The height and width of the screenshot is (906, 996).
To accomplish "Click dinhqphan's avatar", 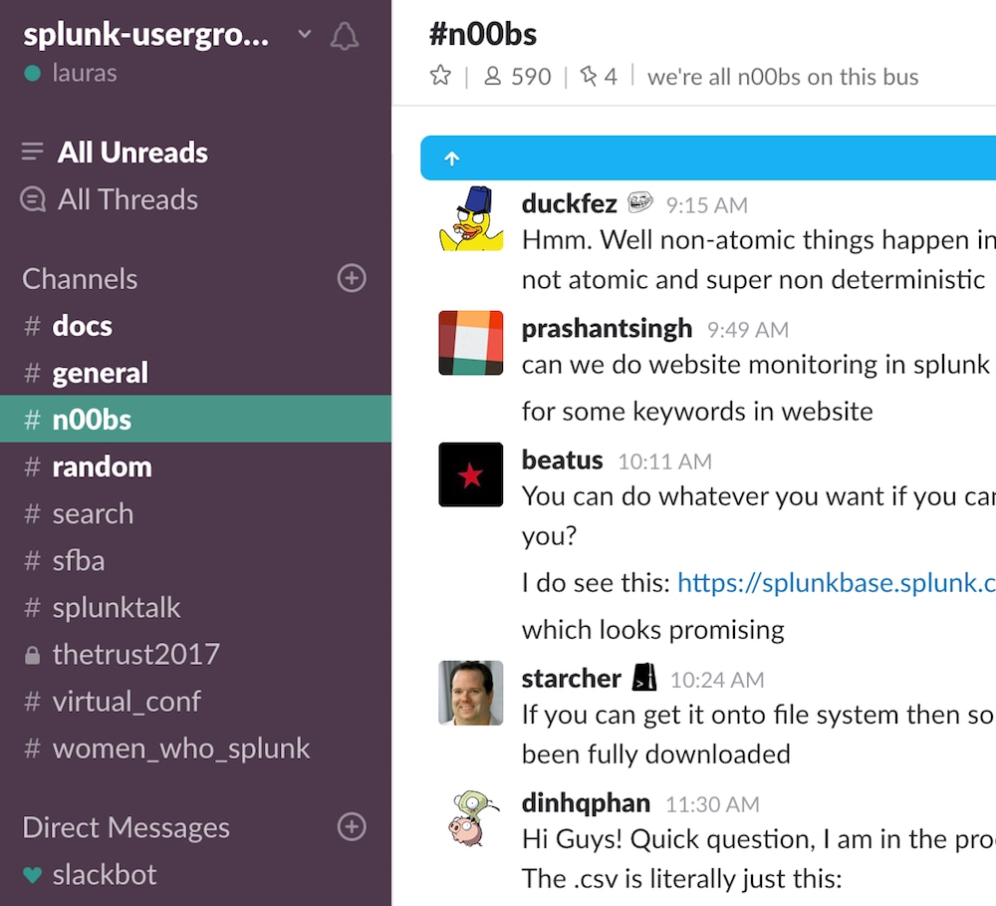I will click(x=471, y=818).
